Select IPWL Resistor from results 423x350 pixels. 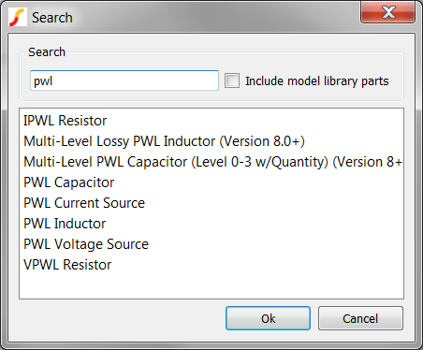(211, 121)
